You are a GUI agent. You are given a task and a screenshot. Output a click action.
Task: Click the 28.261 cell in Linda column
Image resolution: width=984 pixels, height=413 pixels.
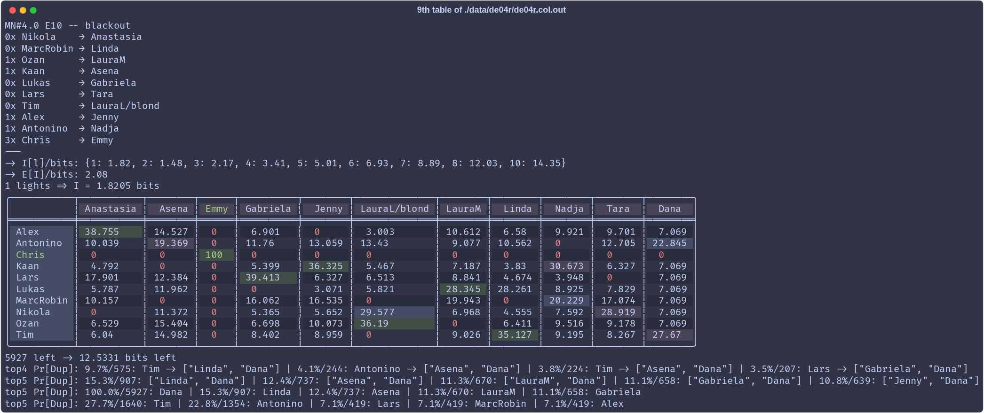coord(515,289)
